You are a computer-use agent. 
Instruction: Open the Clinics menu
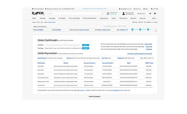(x=114, y=18)
